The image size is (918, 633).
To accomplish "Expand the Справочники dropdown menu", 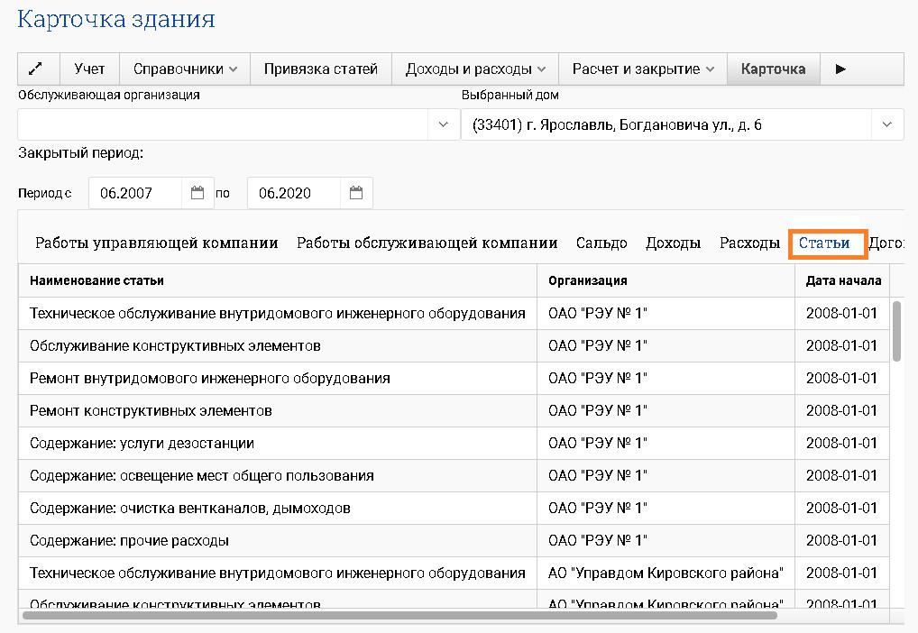I will pyautogui.click(x=185, y=69).
